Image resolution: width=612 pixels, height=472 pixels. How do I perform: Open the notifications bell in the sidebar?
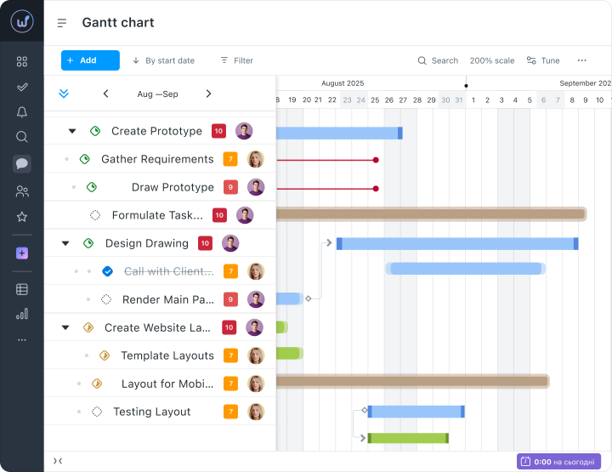click(22, 112)
